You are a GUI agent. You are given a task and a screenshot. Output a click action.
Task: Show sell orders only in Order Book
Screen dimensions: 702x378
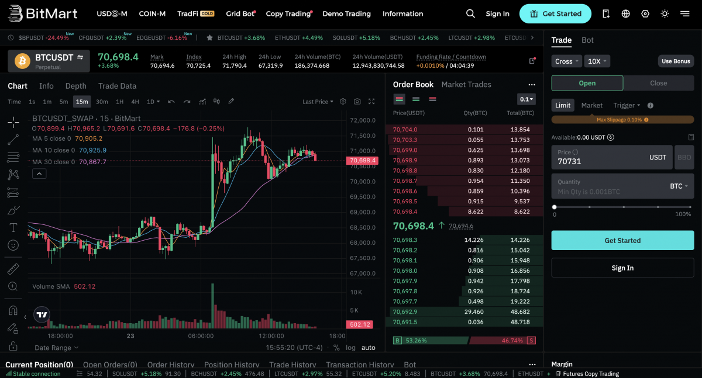[432, 99]
